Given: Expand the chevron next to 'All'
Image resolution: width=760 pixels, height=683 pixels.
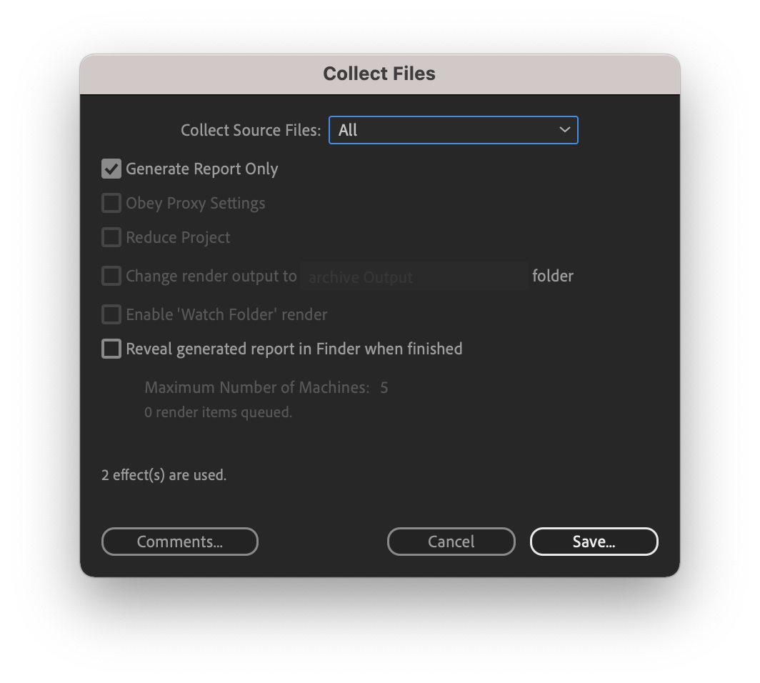Looking at the screenshot, I should click(564, 130).
